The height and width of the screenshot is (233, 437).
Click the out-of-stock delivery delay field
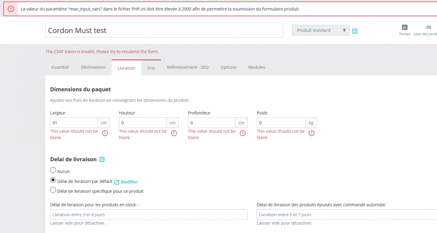(347, 215)
